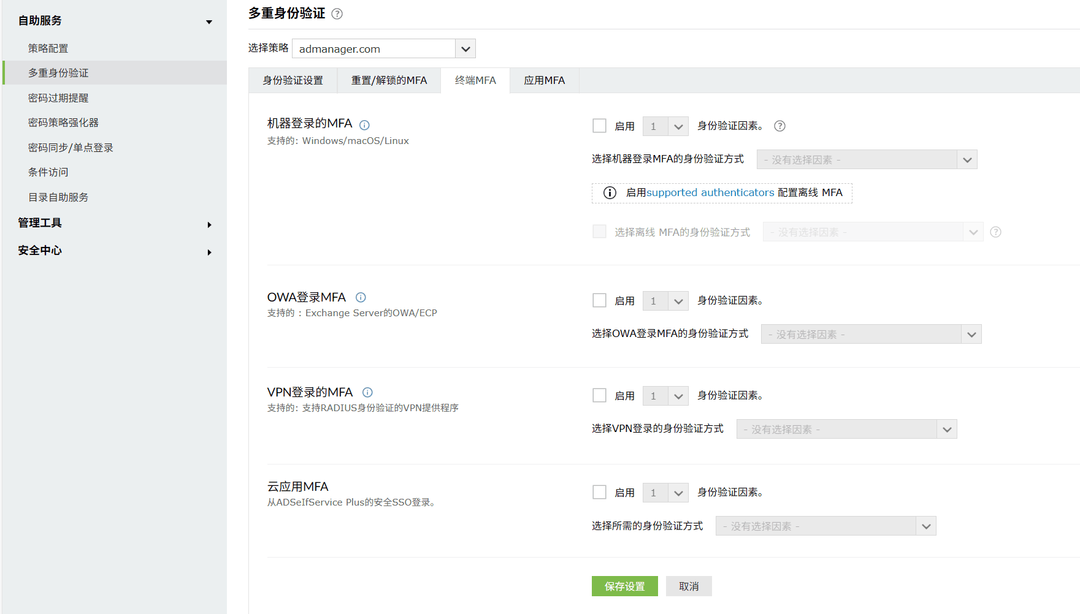Switch to the 应用MFA tab
This screenshot has width=1080, height=614.
tap(544, 81)
